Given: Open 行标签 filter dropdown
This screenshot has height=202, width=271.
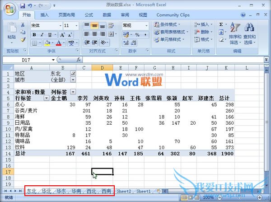Looking at the screenshot, I should 47,98.
